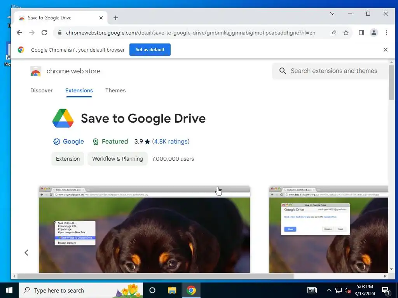Click the Set as default button
Viewport: 398px width, 298px height.
[x=150, y=50]
